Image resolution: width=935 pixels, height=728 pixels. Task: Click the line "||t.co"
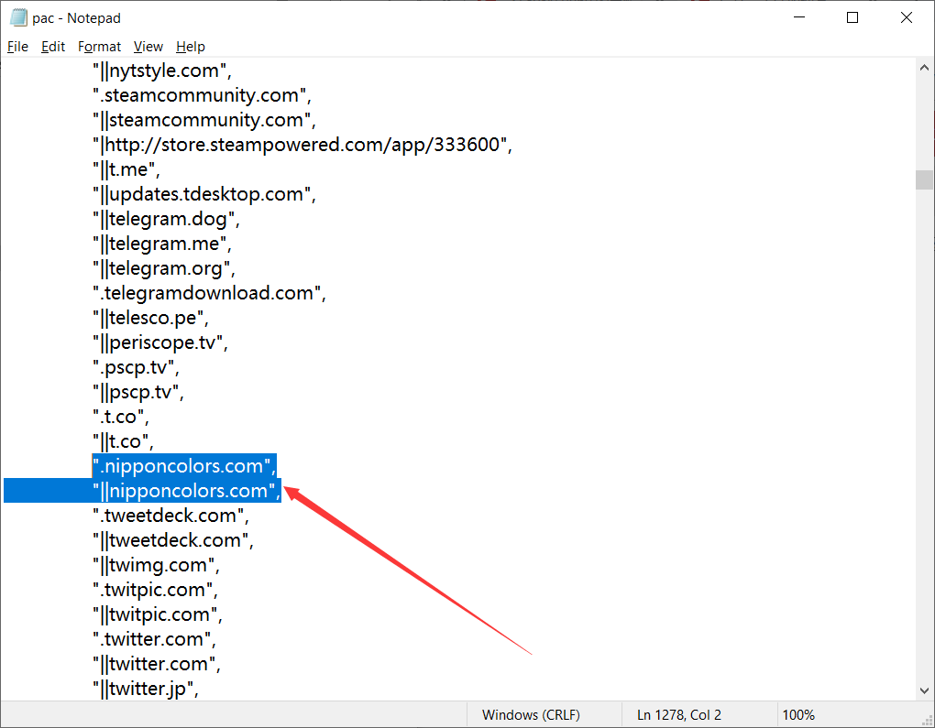pyautogui.click(x=123, y=441)
